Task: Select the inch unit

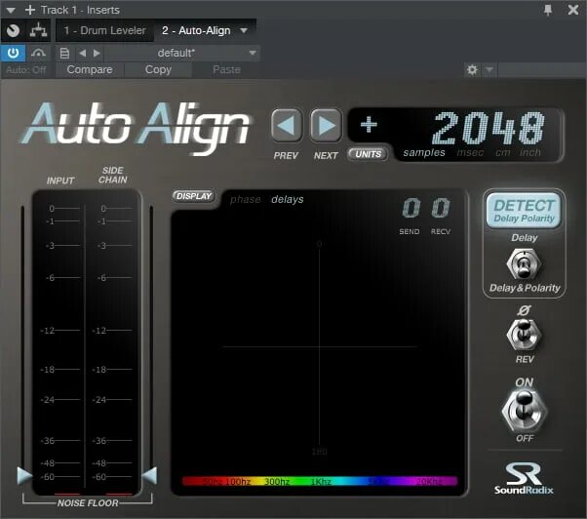Action: click(530, 153)
